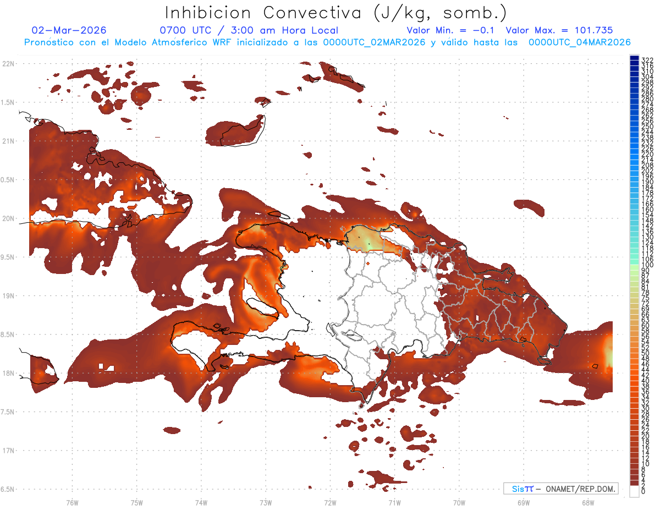Click the "73W" longitude axis label
660x510 pixels.
pyautogui.click(x=265, y=502)
